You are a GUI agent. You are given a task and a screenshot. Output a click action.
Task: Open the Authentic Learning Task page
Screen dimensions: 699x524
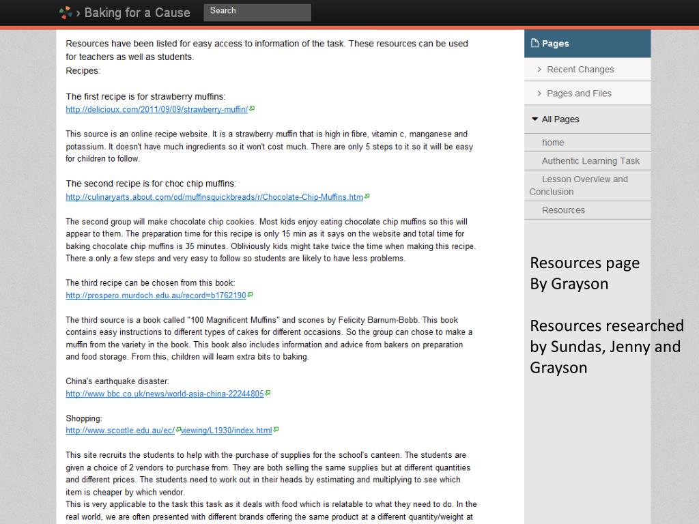[x=590, y=161]
